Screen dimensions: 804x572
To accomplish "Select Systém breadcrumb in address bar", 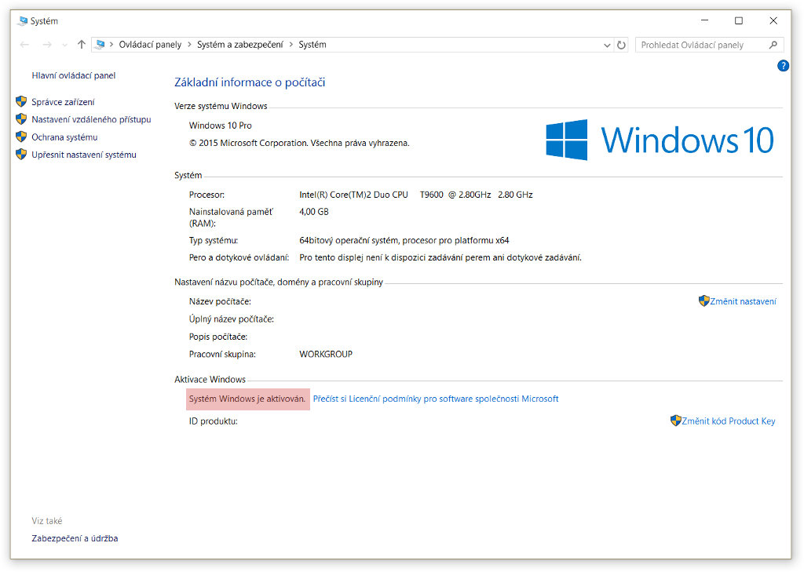I will [312, 45].
